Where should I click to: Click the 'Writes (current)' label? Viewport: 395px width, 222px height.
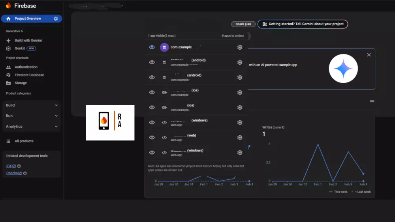click(273, 127)
